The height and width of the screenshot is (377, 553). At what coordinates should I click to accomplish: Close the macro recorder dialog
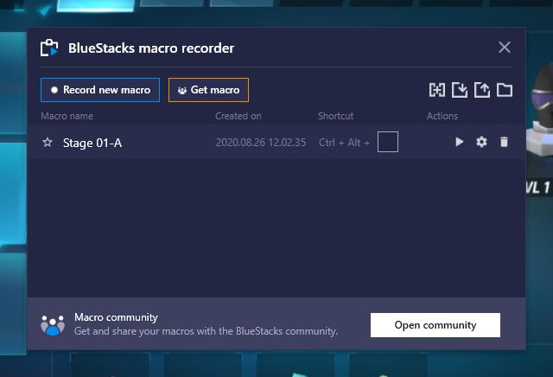click(505, 48)
